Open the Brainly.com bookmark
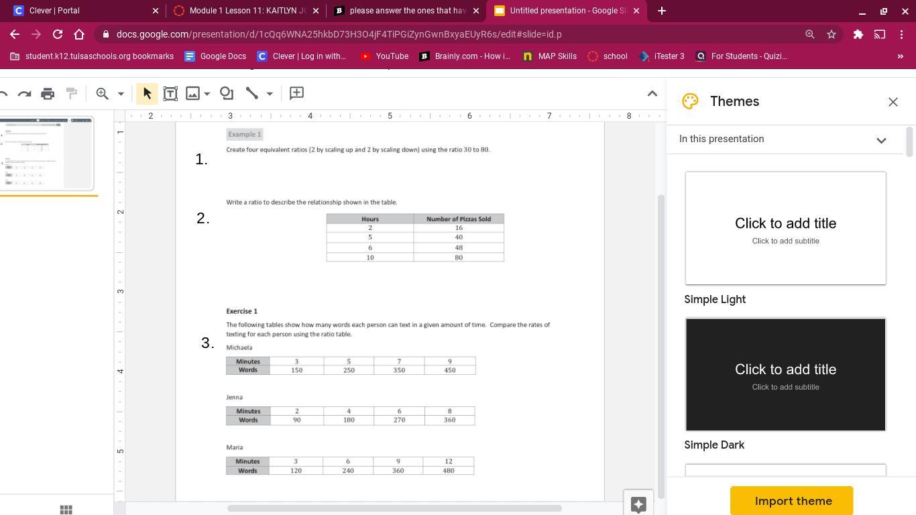This screenshot has width=916, height=515. [x=465, y=56]
